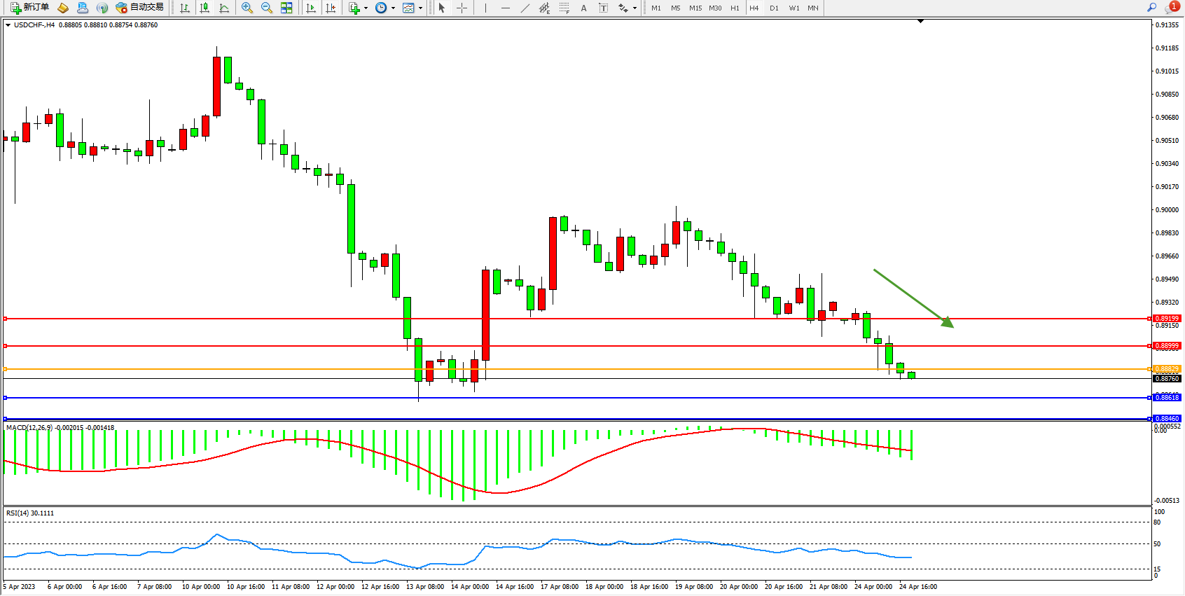Zoom out of the chart
Image resolution: width=1185 pixels, height=596 pixels.
tap(267, 8)
